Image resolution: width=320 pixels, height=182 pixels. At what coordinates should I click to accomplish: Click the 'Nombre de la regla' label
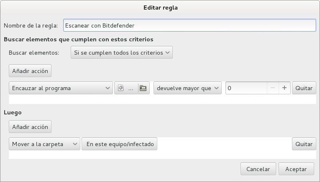31,25
